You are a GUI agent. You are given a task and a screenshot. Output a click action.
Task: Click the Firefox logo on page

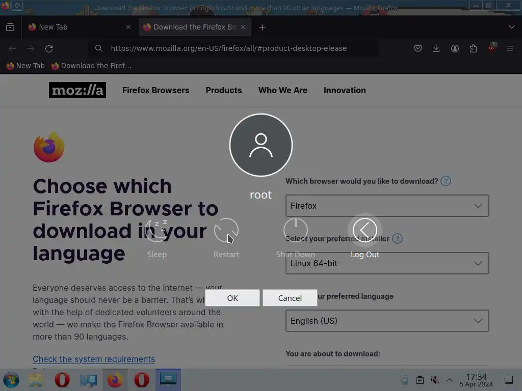tap(49, 147)
